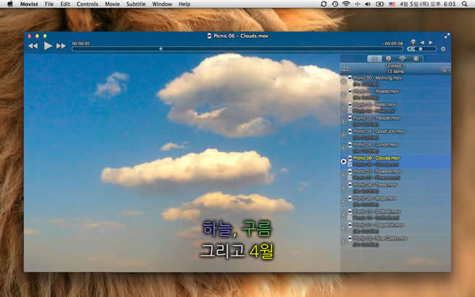
Task: Click the volume slider
Action: click(x=422, y=49)
